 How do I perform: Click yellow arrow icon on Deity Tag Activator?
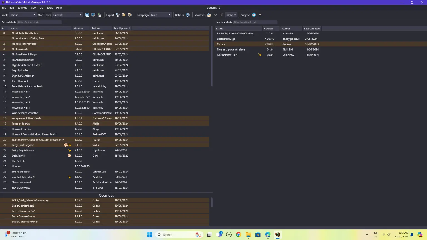pos(69,151)
